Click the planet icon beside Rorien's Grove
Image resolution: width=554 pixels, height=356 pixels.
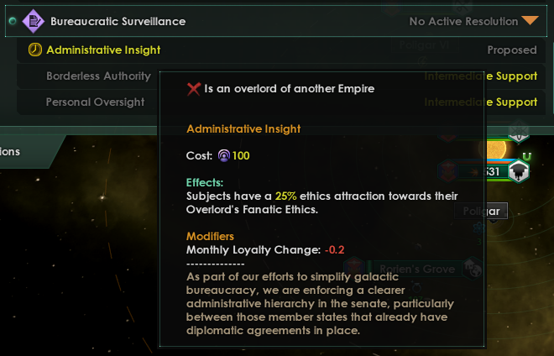(x=474, y=270)
